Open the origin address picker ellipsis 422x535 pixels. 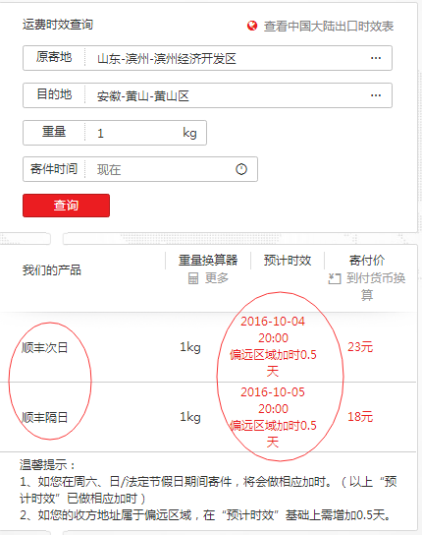click(376, 58)
